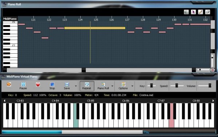Expand the Piano Roll dropdown arrow

point(112,86)
